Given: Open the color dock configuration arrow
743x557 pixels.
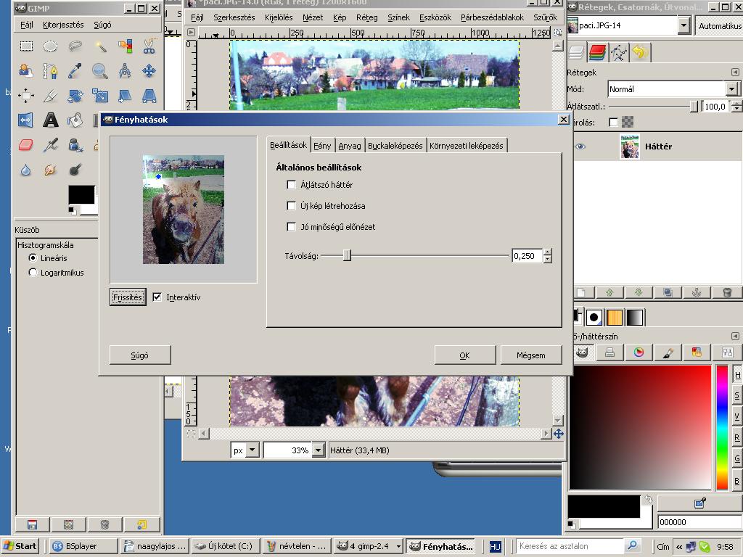Looking at the screenshot, I should tap(735, 336).
